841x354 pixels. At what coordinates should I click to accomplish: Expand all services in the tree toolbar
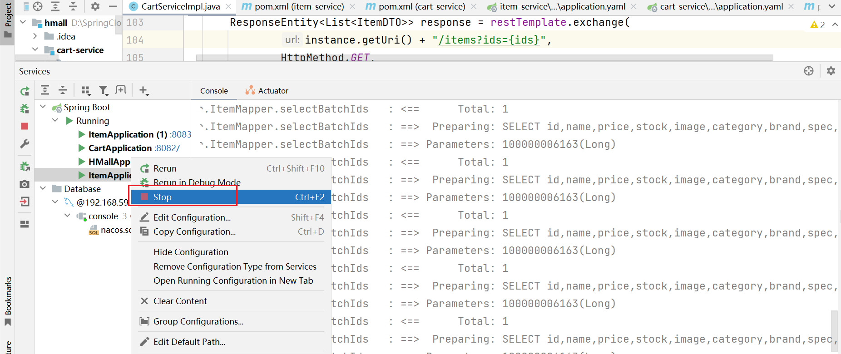pyautogui.click(x=45, y=90)
